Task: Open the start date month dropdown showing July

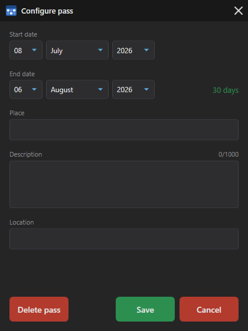Action: coord(77,50)
